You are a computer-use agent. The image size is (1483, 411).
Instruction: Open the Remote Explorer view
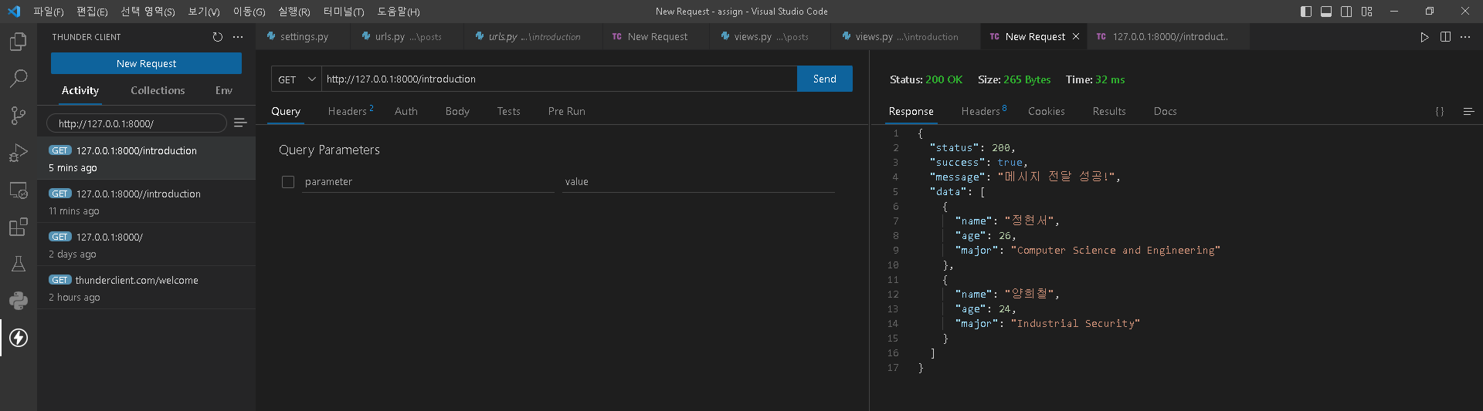pyautogui.click(x=18, y=190)
